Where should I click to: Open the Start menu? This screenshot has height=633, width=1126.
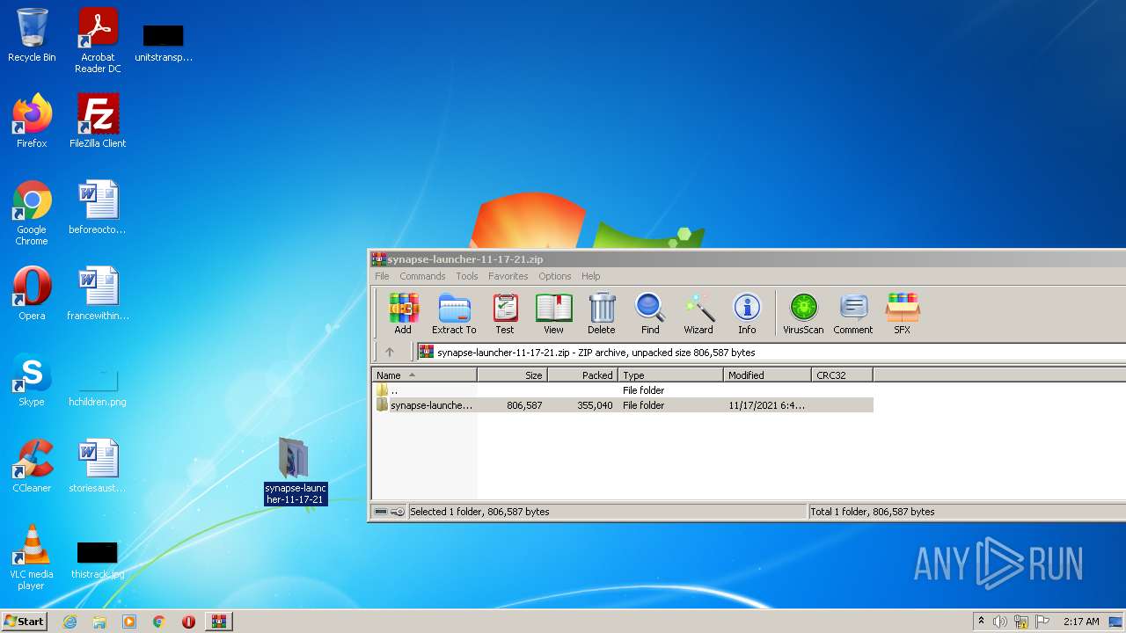click(24, 621)
